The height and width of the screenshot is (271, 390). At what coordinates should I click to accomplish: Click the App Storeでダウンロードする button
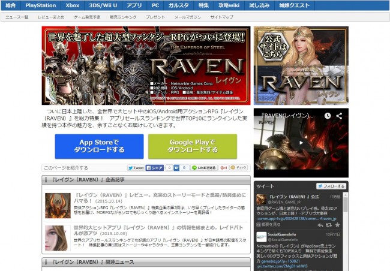tap(99, 146)
